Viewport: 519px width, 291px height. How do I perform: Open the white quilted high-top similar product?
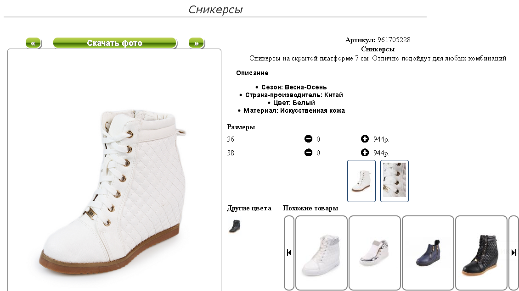321,253
